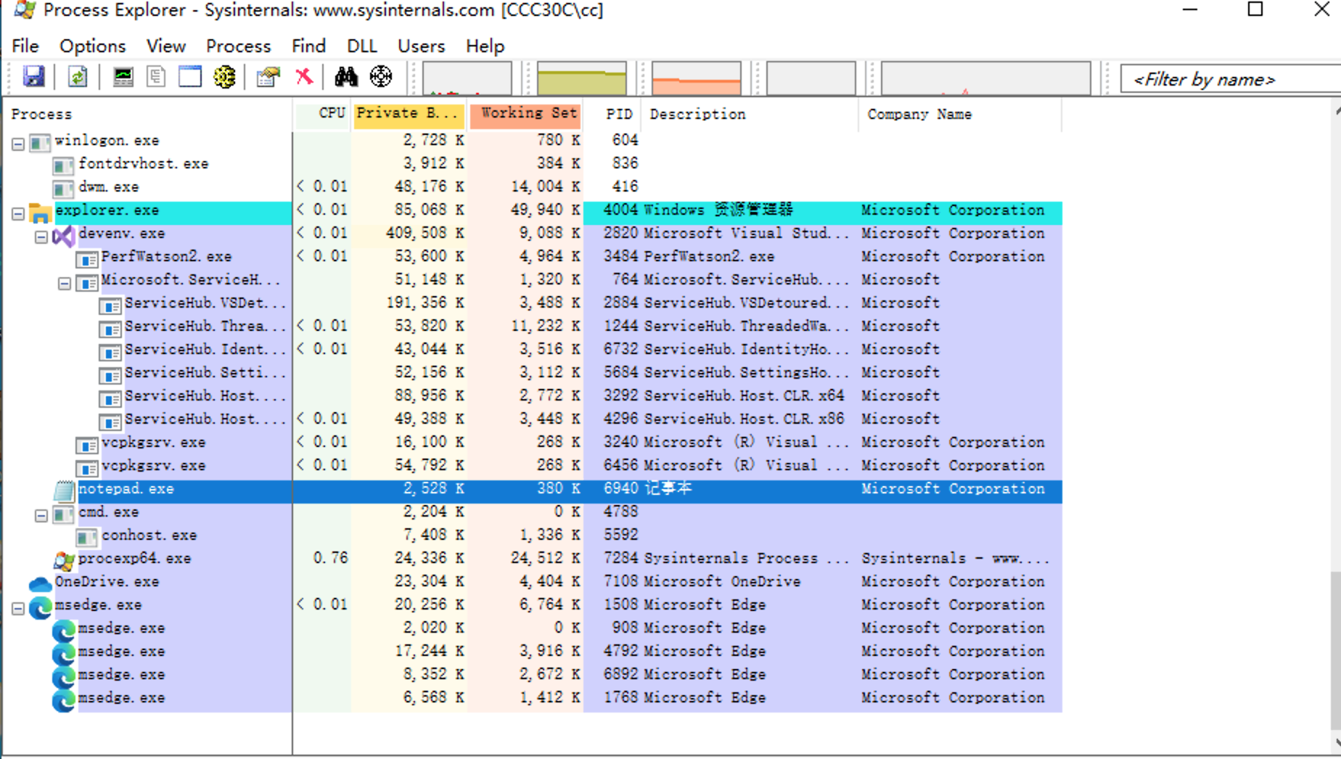Screen dimensions: 1341x759
Task: Click Private Bytes value 409,508 K
Action: point(425,234)
